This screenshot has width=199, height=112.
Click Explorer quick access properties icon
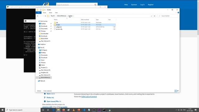coord(41,10)
